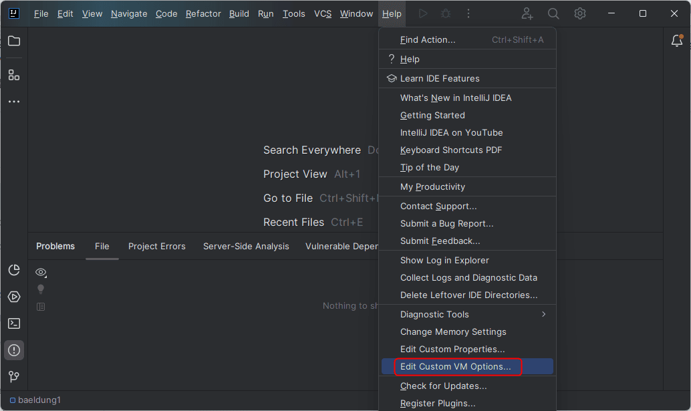Open the eye View Options in Problems

click(x=41, y=273)
